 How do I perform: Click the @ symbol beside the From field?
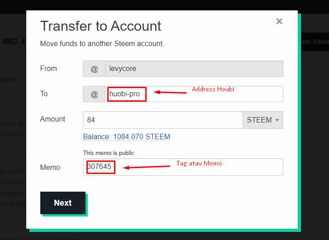coord(94,69)
